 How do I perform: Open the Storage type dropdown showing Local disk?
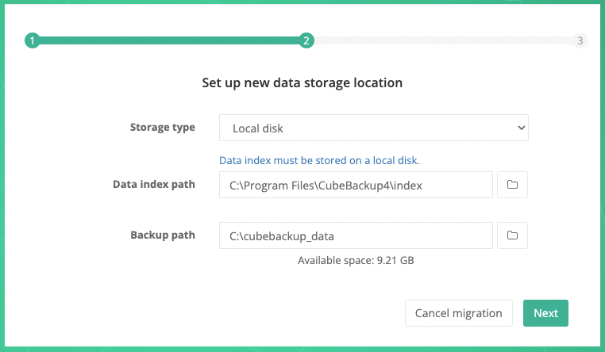click(x=373, y=127)
